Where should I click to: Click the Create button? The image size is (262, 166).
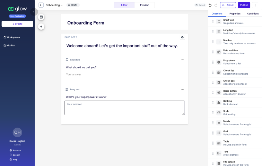click(x=17, y=24)
